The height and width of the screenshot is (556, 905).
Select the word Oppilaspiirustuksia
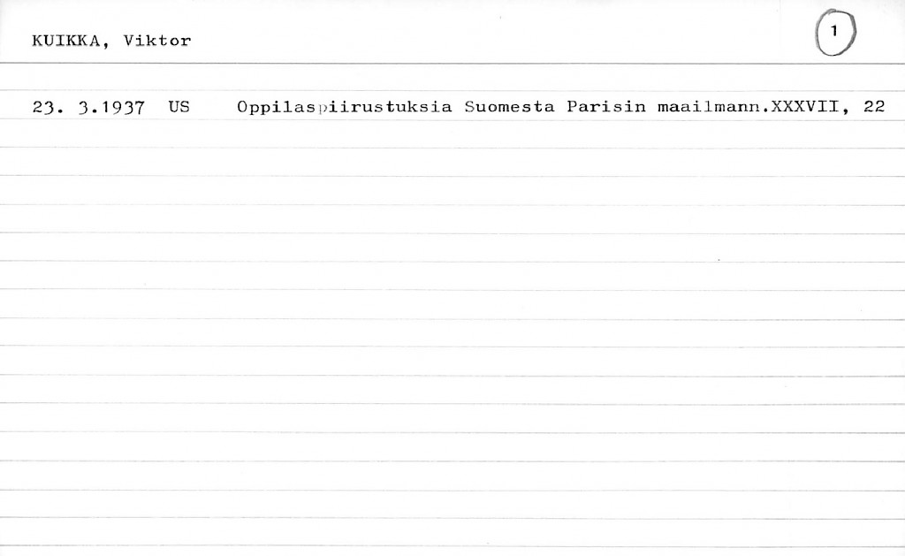click(x=345, y=108)
